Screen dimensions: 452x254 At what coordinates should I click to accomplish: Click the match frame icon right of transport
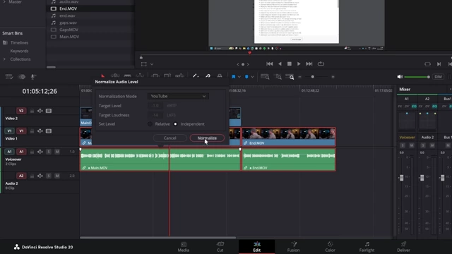pyautogui.click(x=427, y=64)
